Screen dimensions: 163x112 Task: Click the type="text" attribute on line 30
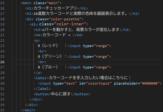click(65, 83)
